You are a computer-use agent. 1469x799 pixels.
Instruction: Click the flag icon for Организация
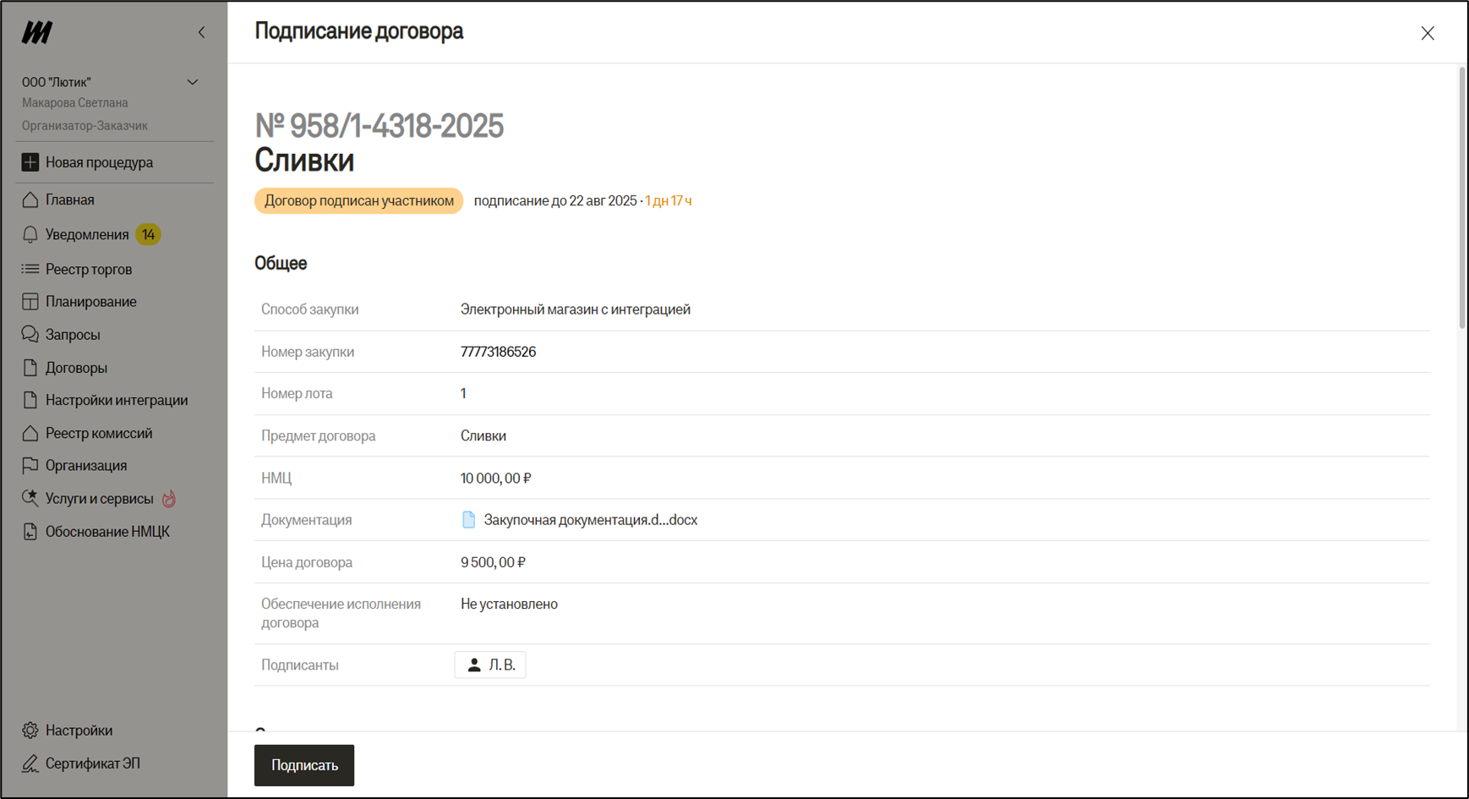pyautogui.click(x=30, y=466)
